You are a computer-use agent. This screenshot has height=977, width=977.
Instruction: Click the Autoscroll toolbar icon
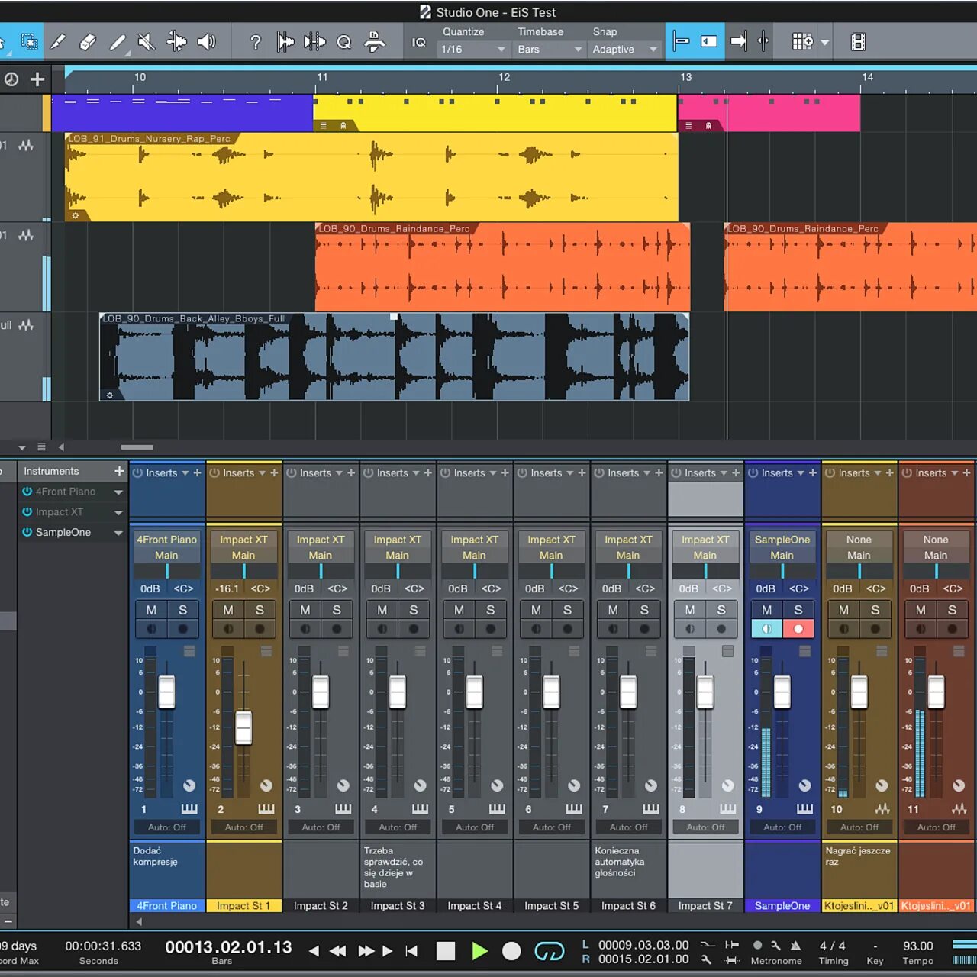coord(738,41)
